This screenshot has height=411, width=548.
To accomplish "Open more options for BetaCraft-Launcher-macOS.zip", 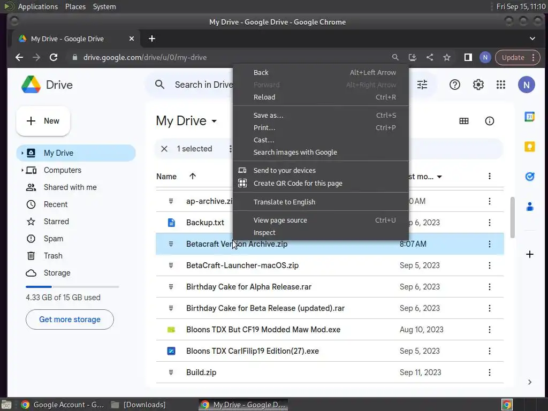I will click(x=489, y=265).
